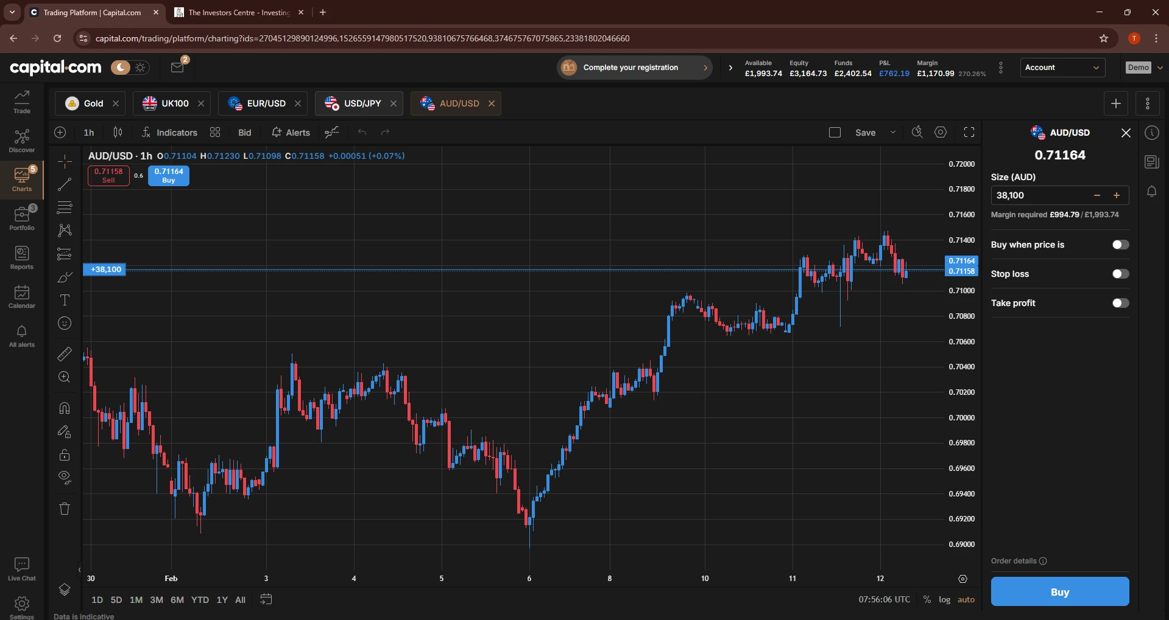Viewport: 1169px width, 620px height.
Task: Select the brush drawing tool
Action: 65,277
